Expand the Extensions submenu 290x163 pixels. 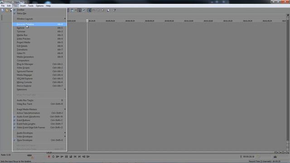39,90
